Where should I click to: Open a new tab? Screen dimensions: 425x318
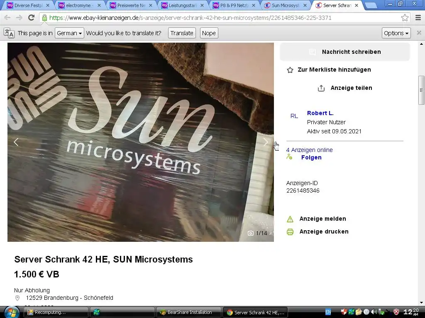(371, 5)
